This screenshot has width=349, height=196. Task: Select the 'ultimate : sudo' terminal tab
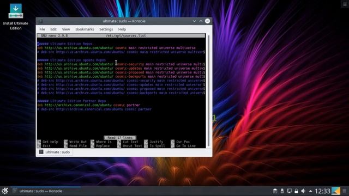coord(55,152)
